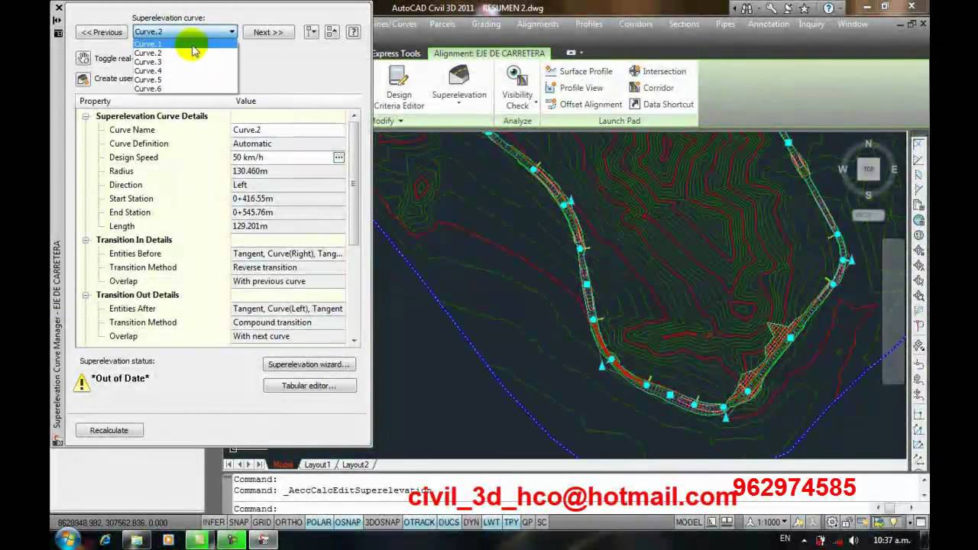Click Offset Alignment tool

(584, 105)
